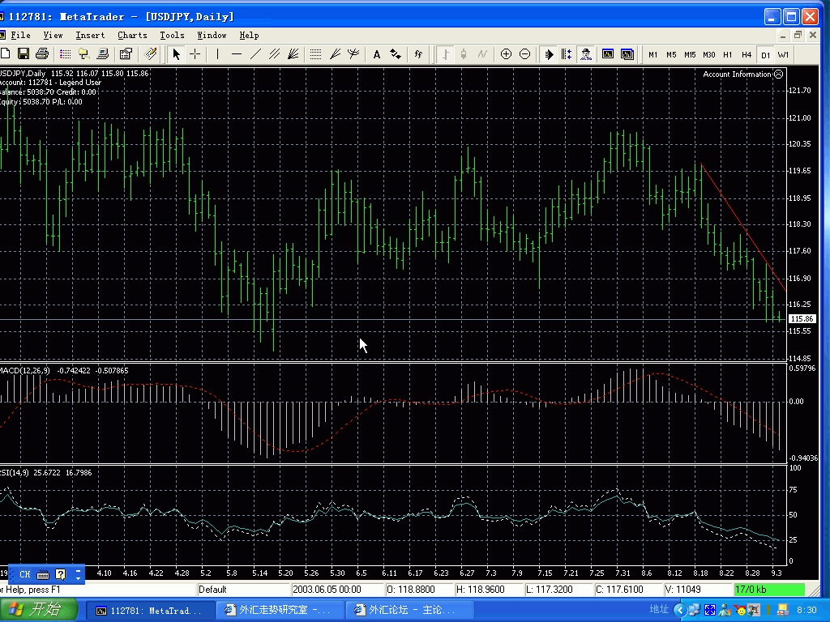Open chart properties icon in toolbar
Screen dimensions: 830x622
126,54
